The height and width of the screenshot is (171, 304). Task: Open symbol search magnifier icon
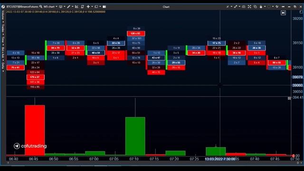[41, 7]
